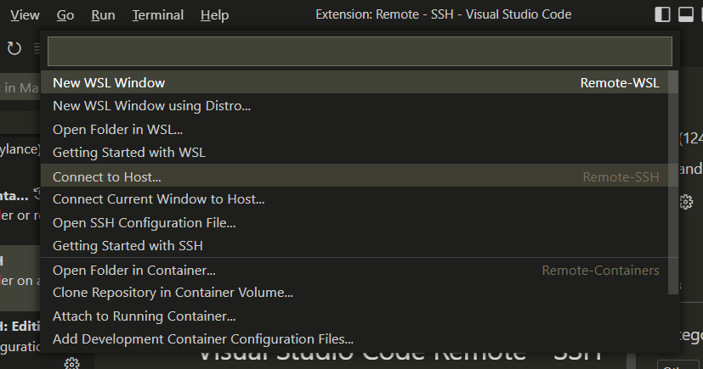Choose Getting Started with SSH
Screen dimensions: 703x369
(x=360, y=245)
